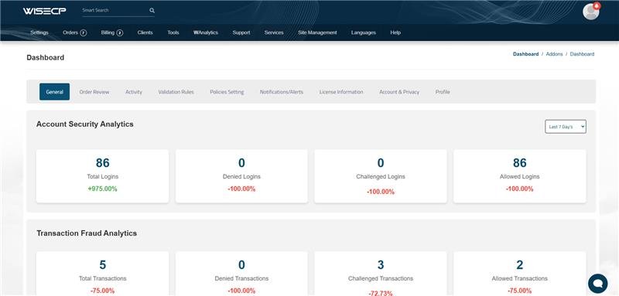Switch to the Order Review tab
This screenshot has height=296, width=619.
click(x=94, y=92)
